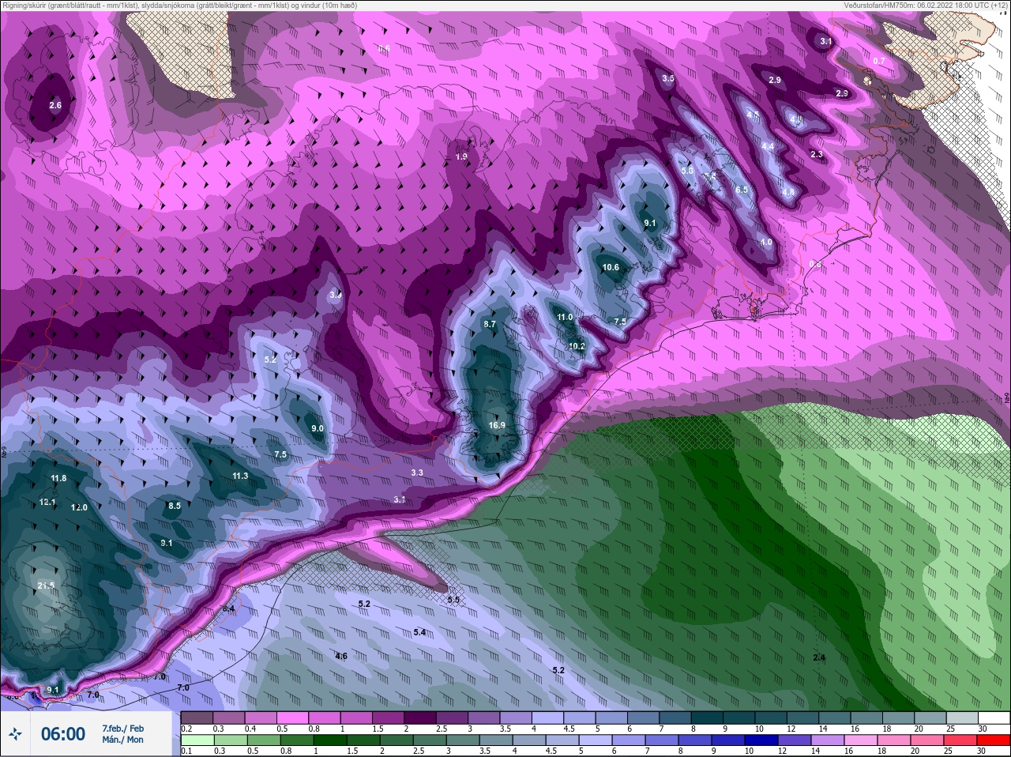The height and width of the screenshot is (757, 1011).
Task: Select the darkest purple swatch in upper legend
Action: click(x=420, y=718)
